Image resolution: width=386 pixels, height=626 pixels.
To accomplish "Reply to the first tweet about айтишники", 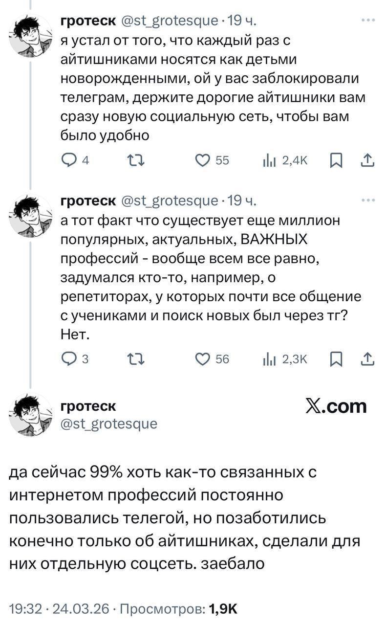I will pyautogui.click(x=68, y=160).
